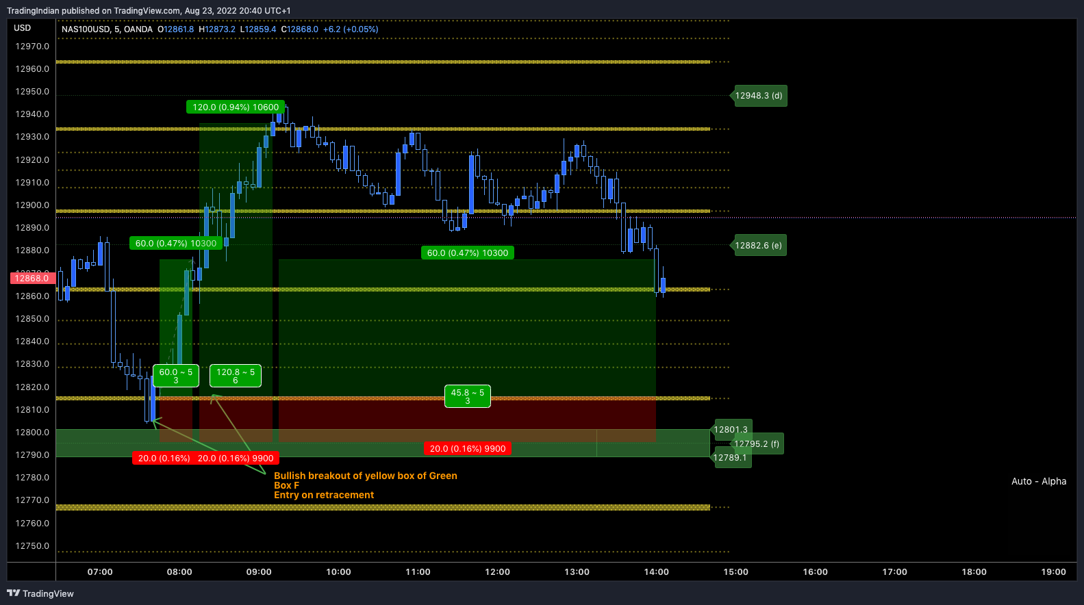Image resolution: width=1084 pixels, height=605 pixels.
Task: Click the USD currency label on price axis
Action: tap(23, 28)
